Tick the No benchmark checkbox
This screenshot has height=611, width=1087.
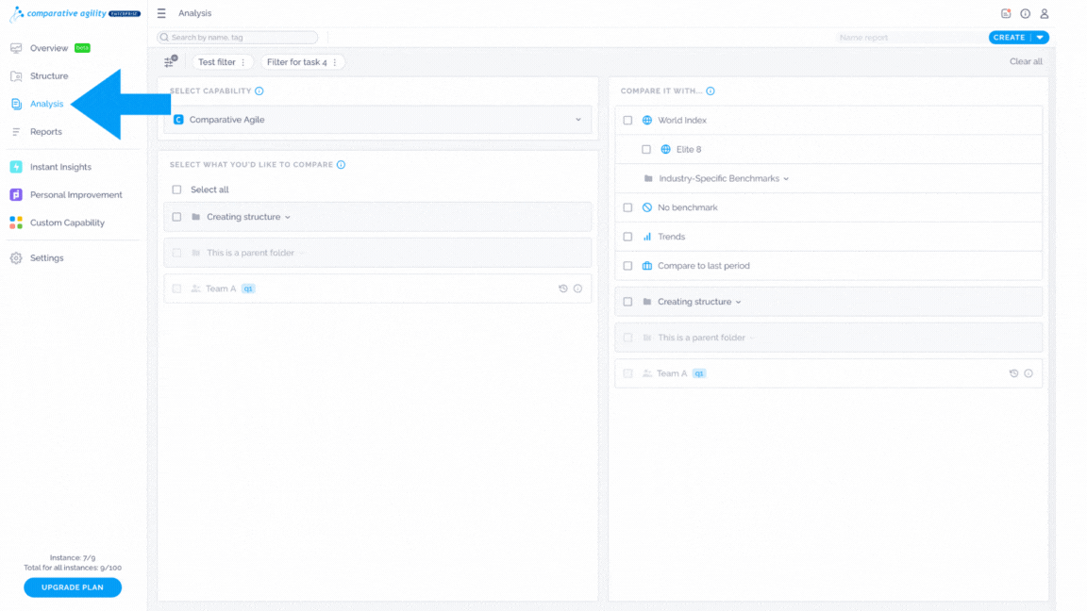point(628,207)
